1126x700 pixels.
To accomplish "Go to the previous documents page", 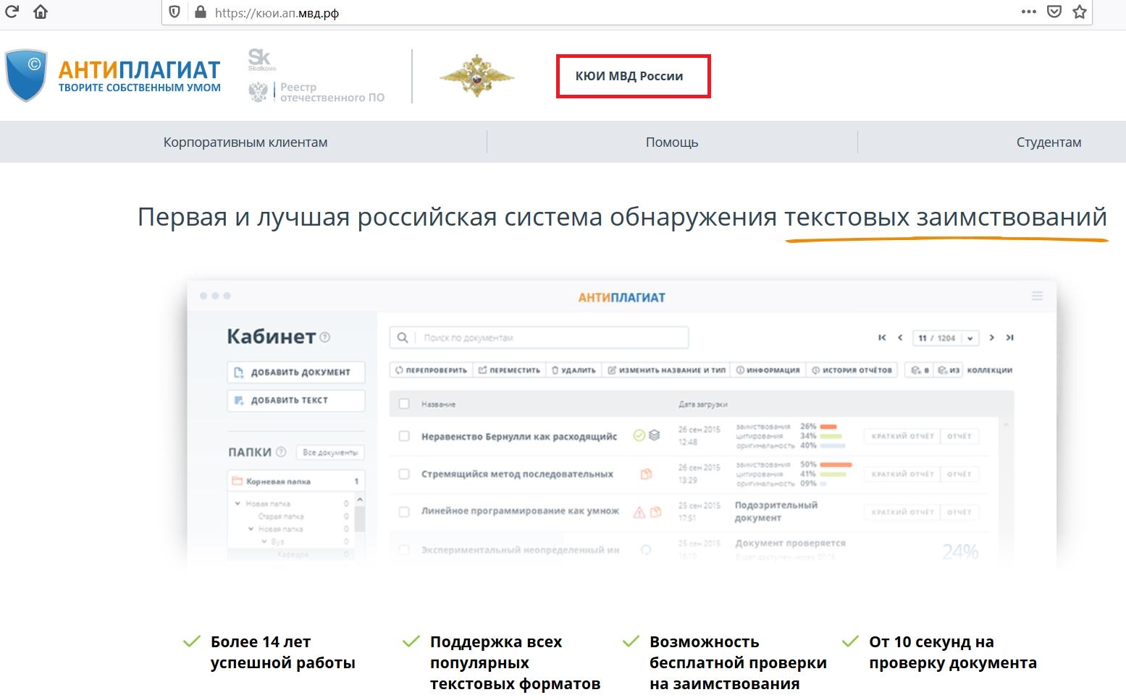I will (900, 338).
